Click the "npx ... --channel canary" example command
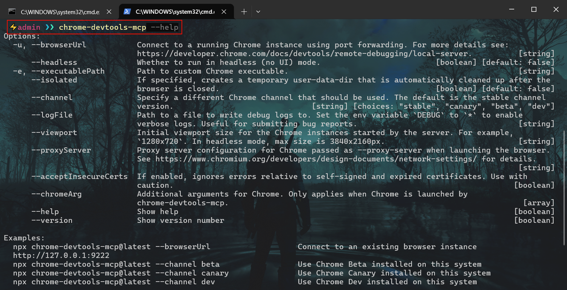This screenshot has width=567, height=290. [121, 273]
